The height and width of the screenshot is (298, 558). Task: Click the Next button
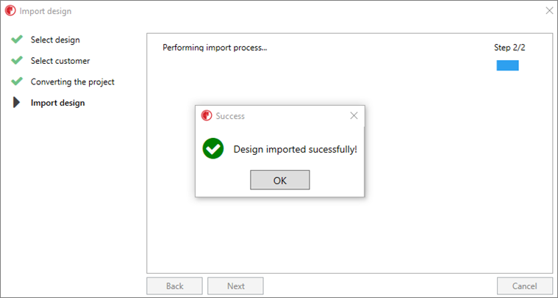(235, 286)
